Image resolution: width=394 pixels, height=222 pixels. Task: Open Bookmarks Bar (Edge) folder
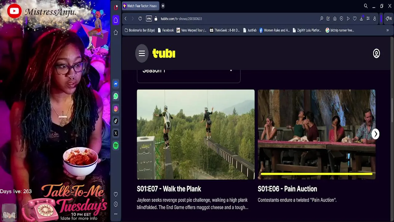[139, 30]
